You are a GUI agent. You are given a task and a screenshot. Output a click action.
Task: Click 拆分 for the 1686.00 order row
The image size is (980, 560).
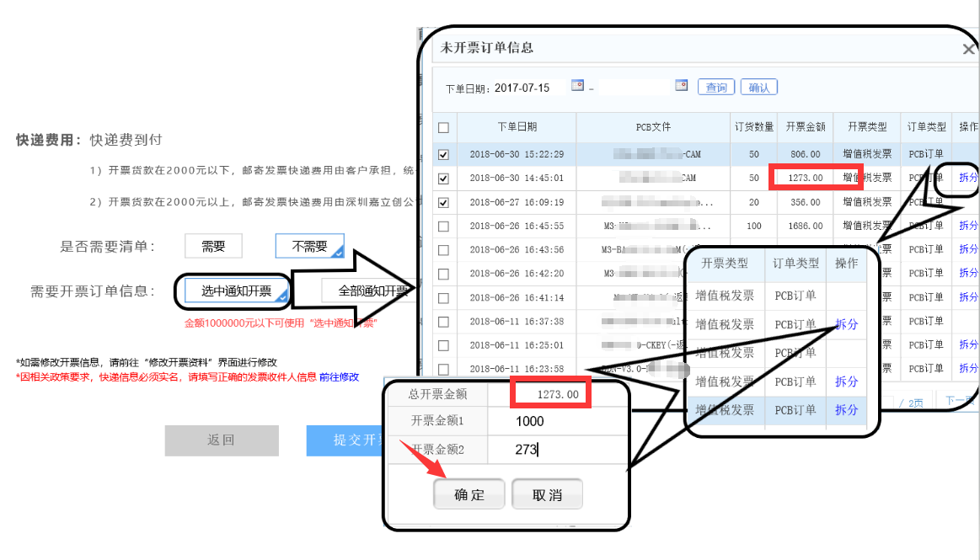(968, 226)
